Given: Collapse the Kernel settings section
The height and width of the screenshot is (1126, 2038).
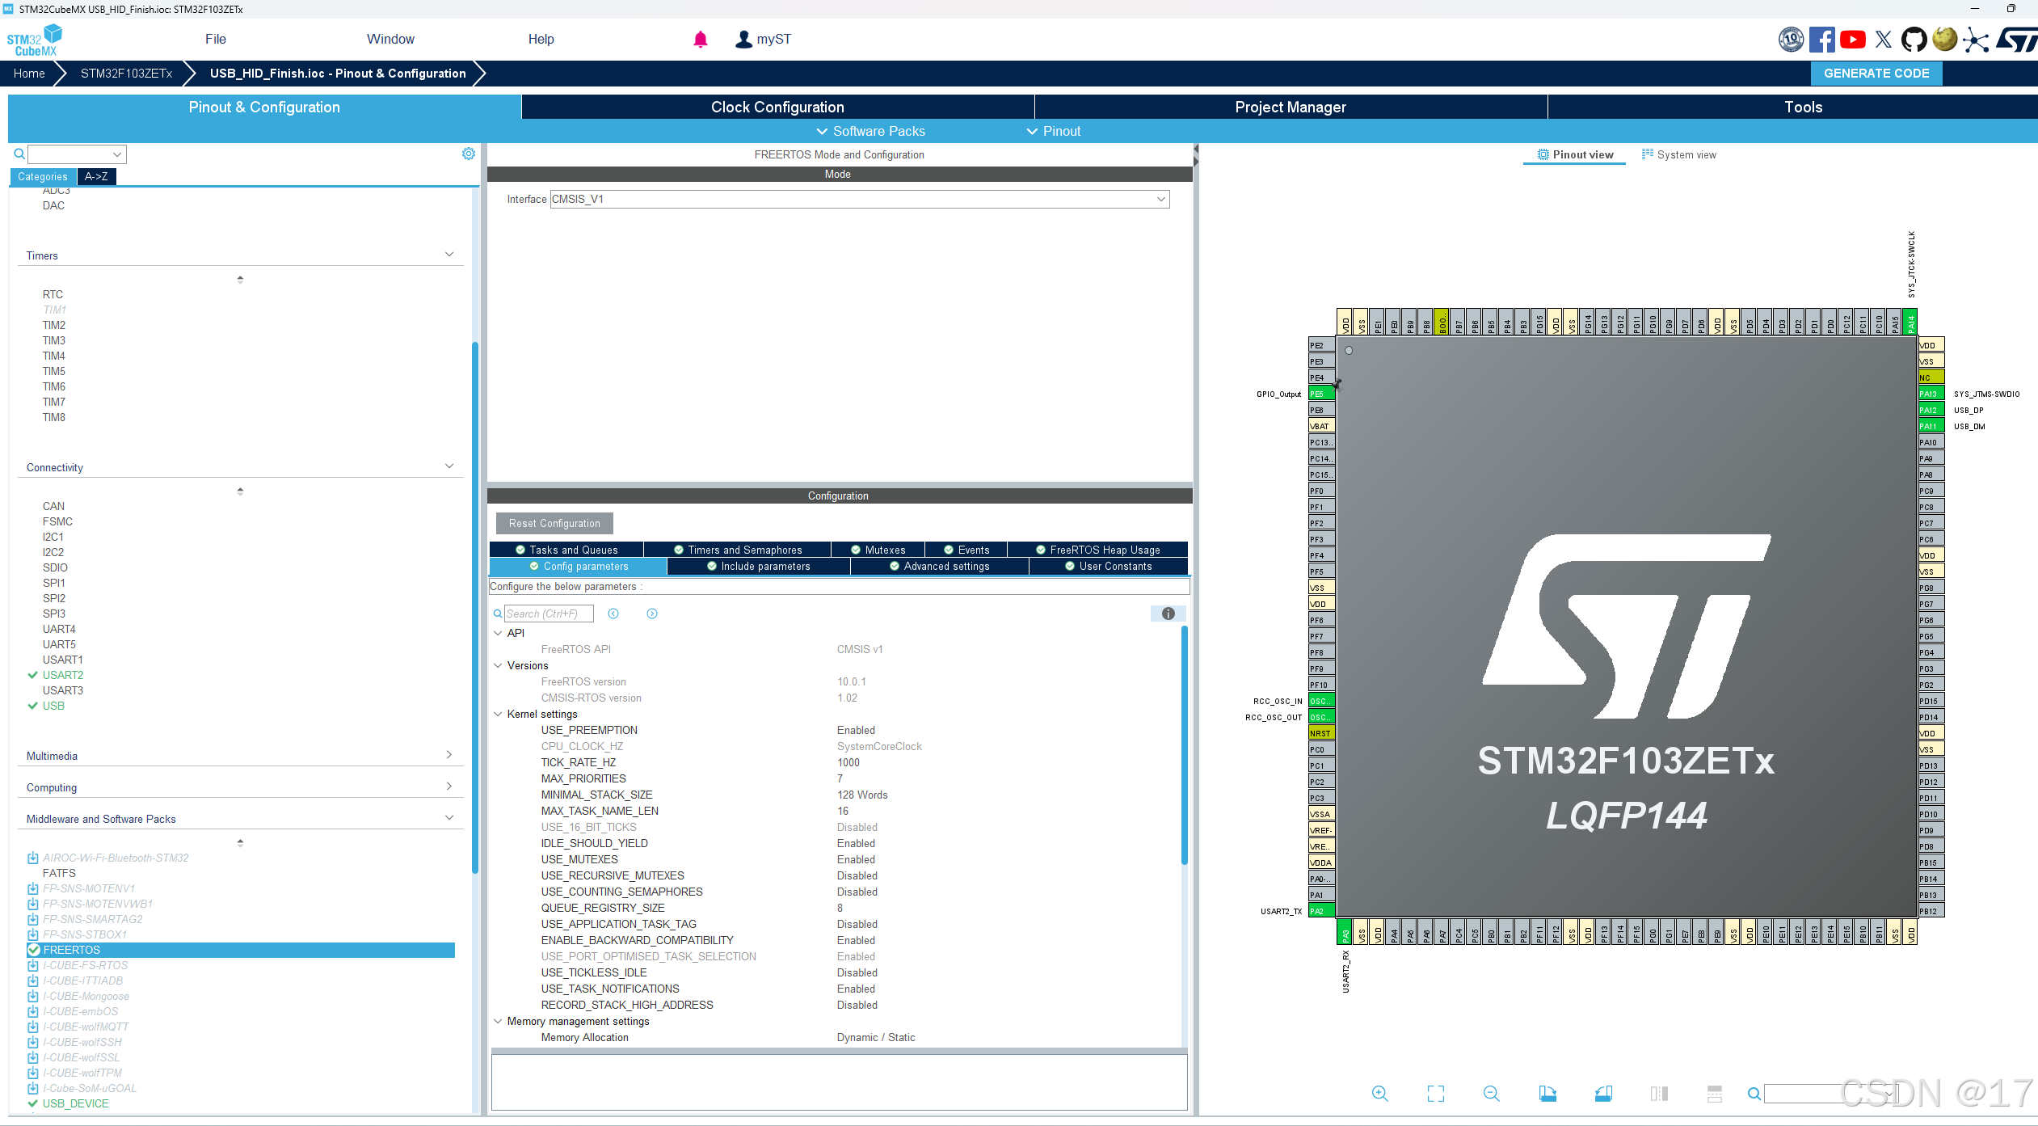Looking at the screenshot, I should (x=498, y=714).
